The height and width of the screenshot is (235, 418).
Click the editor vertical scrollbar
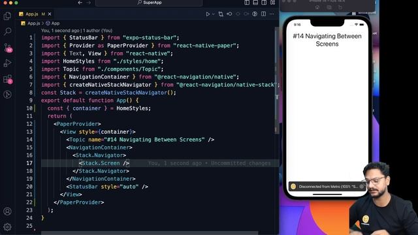(277, 80)
